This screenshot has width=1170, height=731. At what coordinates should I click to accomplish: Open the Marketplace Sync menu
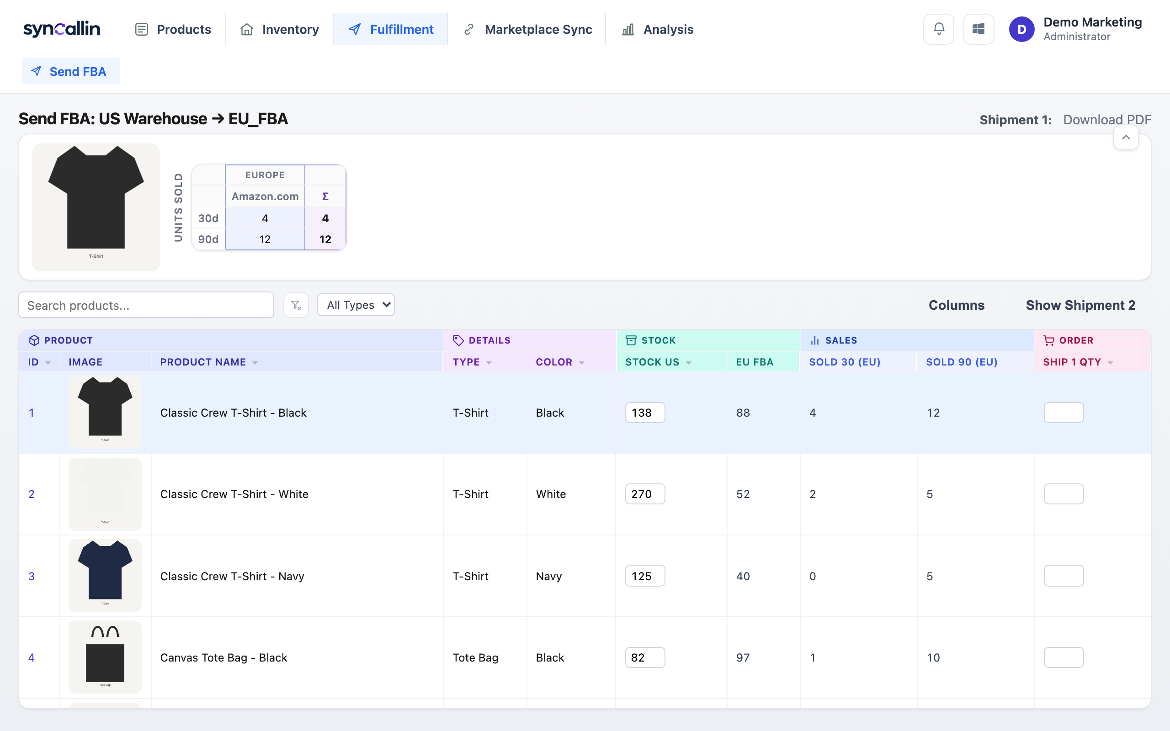click(527, 29)
